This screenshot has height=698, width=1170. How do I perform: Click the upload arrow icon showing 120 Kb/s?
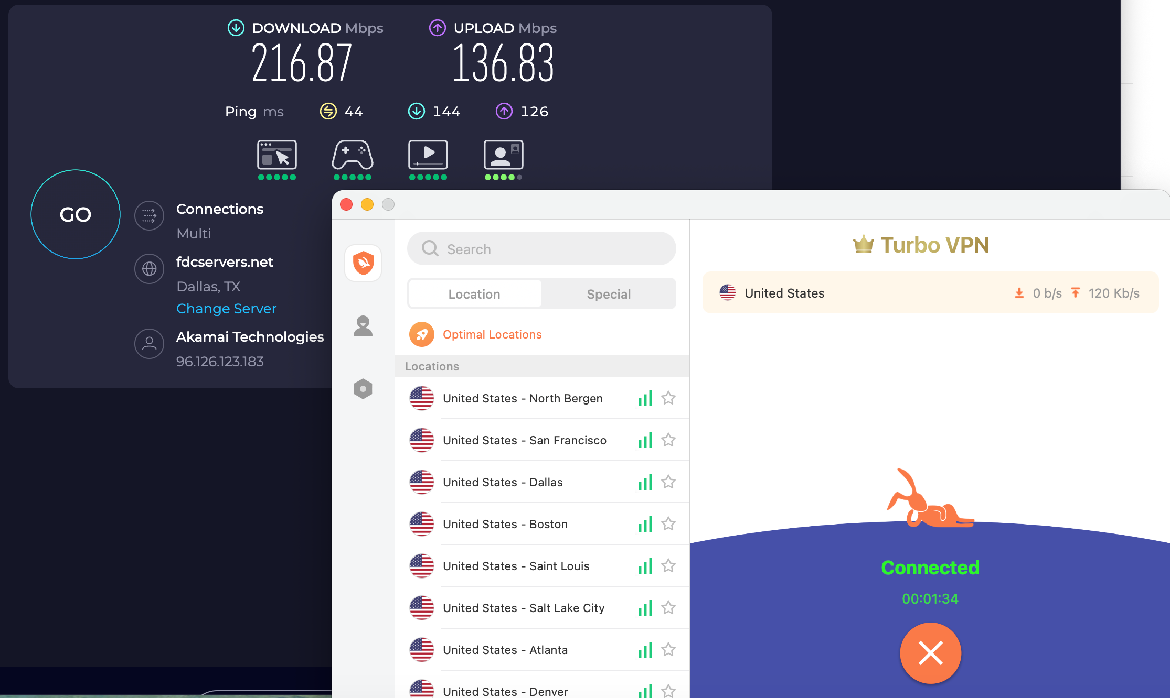1076,292
